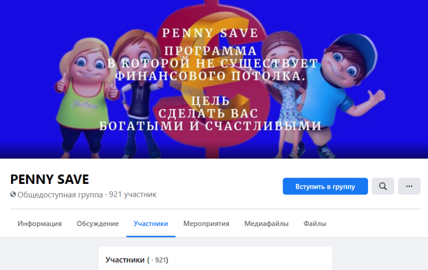Click the 921 участник member count
Viewport: 428px width, 270px height.
133,195
